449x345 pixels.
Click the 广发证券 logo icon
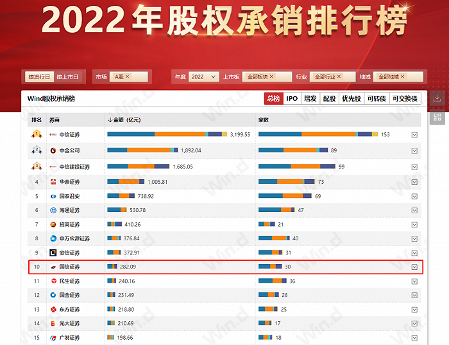53,337
